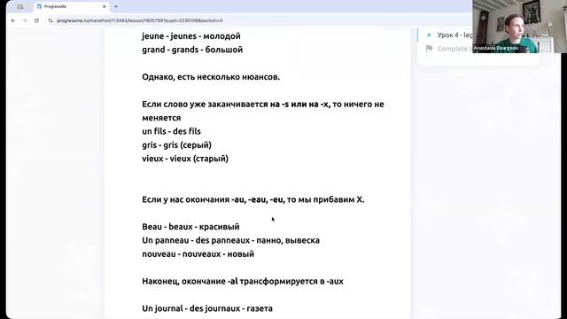Viewport: 567px width, 319px height.
Task: Click the Complete flag icon
Action: point(429,49)
